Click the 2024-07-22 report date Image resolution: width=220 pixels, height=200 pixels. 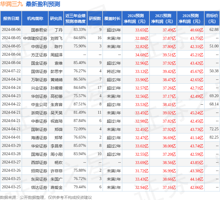click(11, 71)
